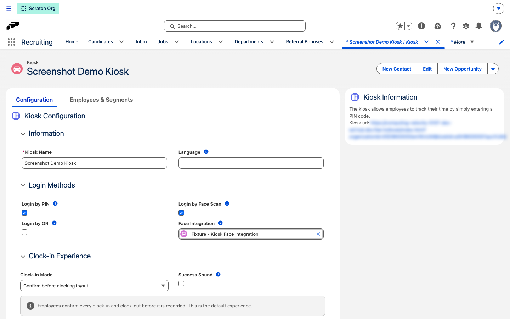Collapse the Information section
The width and height of the screenshot is (510, 319).
[23, 134]
